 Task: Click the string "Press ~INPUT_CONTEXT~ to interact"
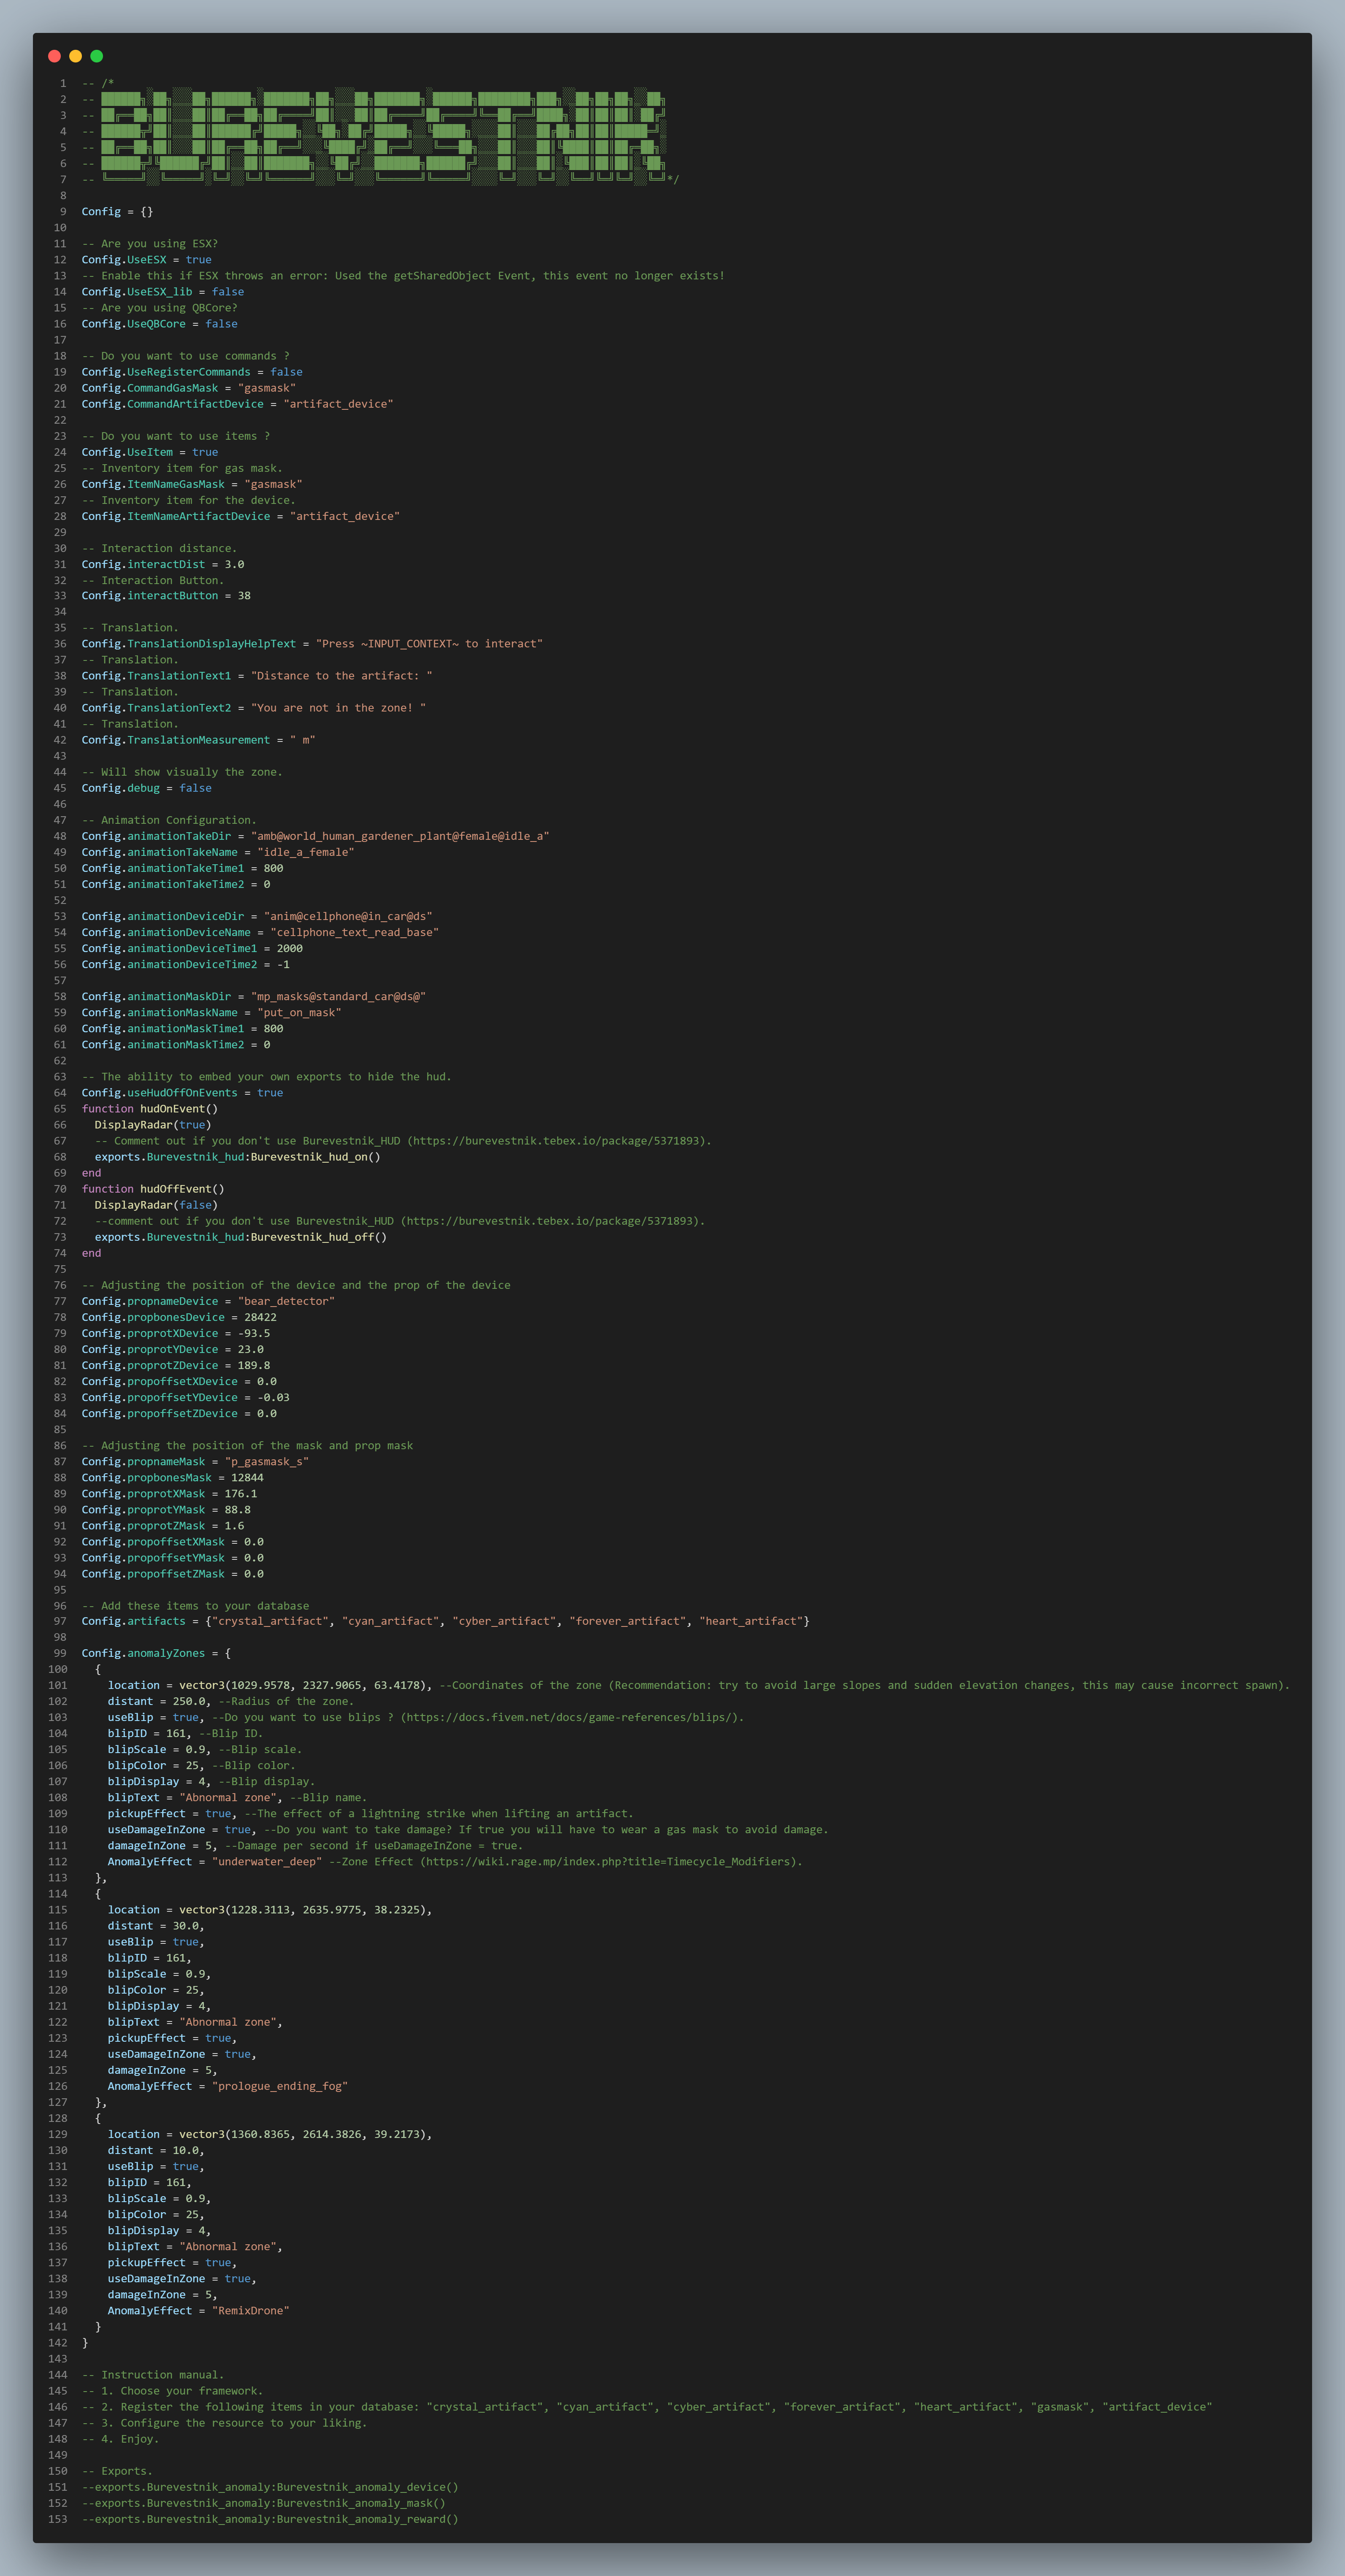tap(429, 644)
